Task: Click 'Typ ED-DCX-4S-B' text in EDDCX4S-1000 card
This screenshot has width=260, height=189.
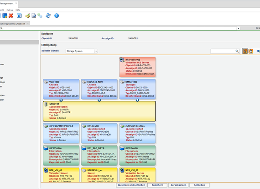Action: point(96,93)
